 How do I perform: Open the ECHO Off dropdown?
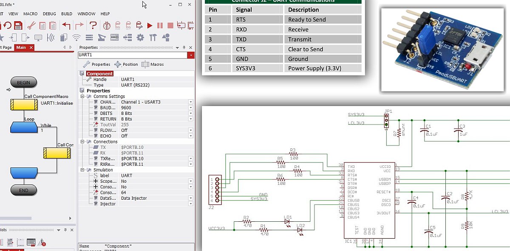point(191,136)
